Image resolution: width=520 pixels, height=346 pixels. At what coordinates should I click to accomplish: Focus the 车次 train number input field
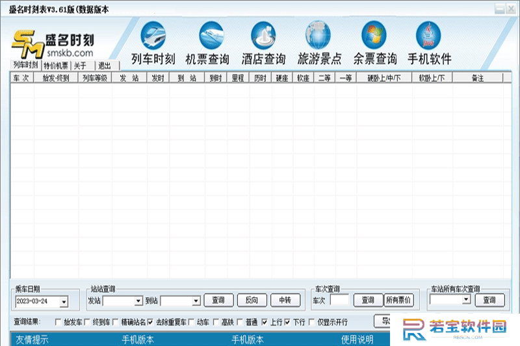click(339, 300)
